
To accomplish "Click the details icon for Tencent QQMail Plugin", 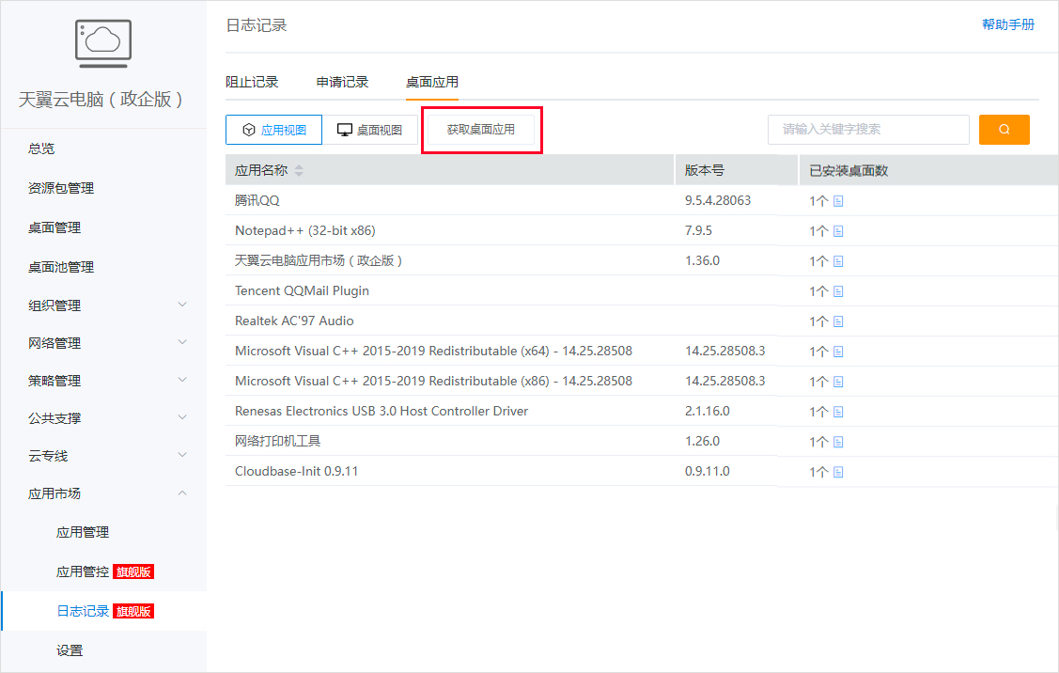I will (x=838, y=291).
